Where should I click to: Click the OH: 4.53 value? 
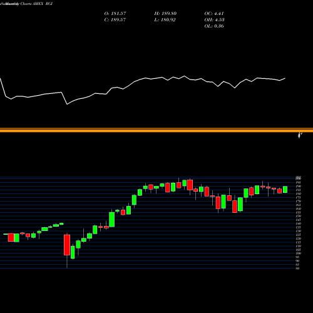(214, 20)
